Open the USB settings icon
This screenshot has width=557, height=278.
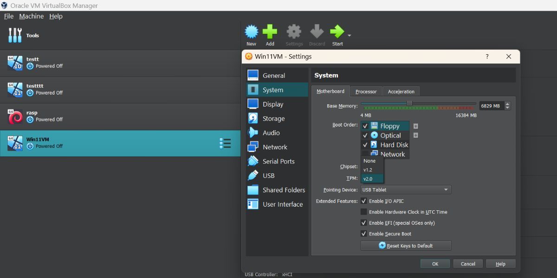[x=253, y=176]
